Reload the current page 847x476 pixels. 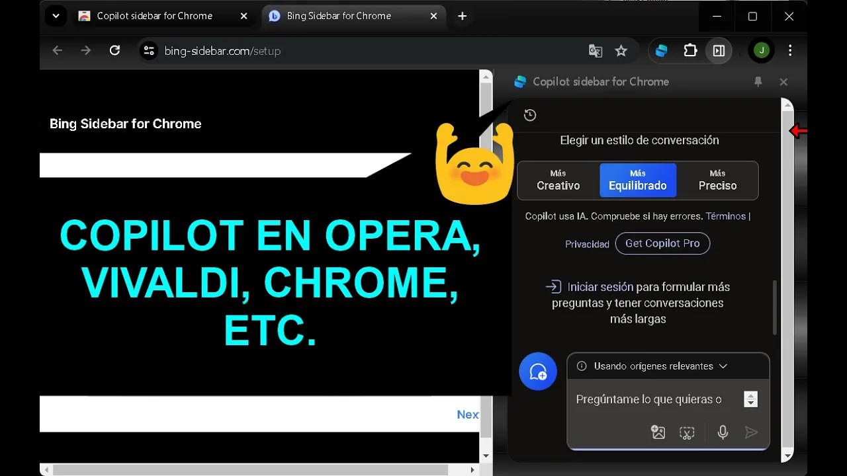(114, 51)
